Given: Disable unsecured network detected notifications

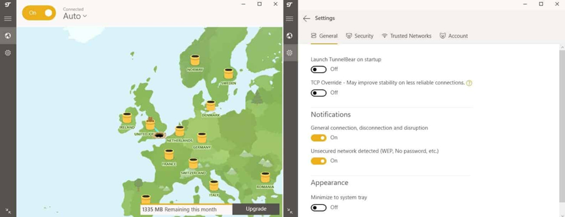Looking at the screenshot, I should click(319, 161).
